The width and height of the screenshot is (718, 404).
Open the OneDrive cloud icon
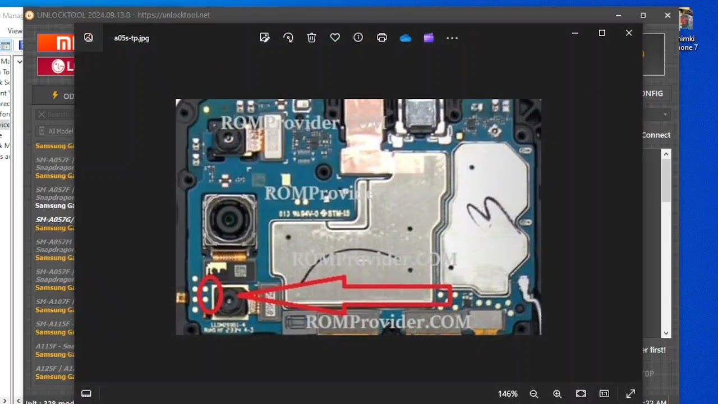pos(406,38)
